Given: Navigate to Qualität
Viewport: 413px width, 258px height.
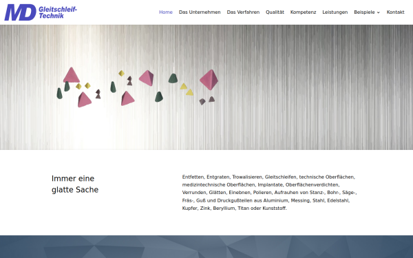Looking at the screenshot, I should (x=275, y=12).
